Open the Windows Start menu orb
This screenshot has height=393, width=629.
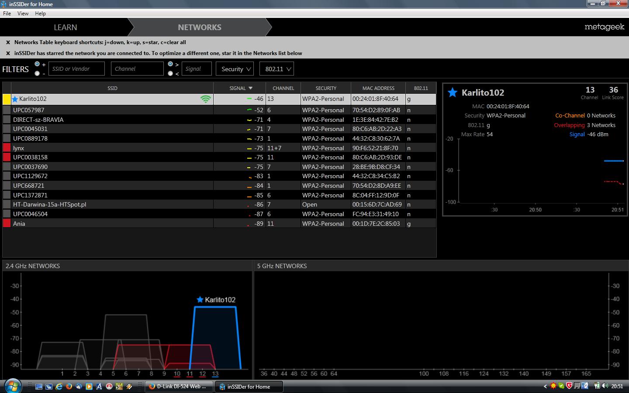pyautogui.click(x=13, y=386)
